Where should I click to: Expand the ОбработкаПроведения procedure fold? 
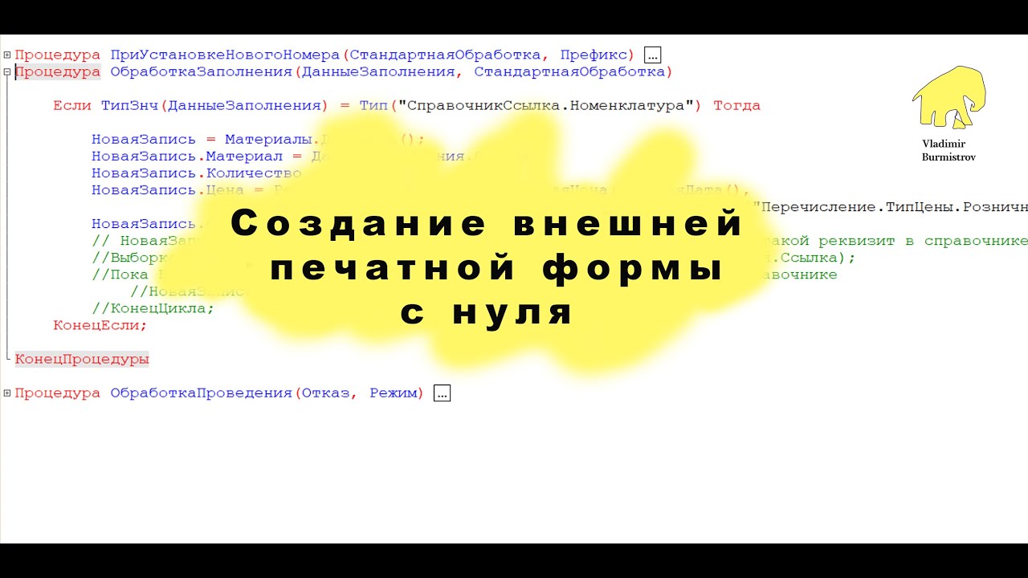point(7,393)
